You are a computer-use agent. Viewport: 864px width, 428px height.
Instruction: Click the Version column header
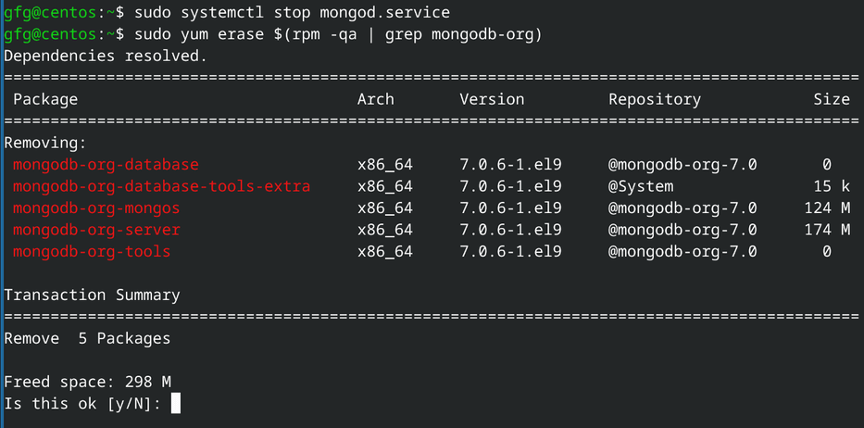coord(492,99)
